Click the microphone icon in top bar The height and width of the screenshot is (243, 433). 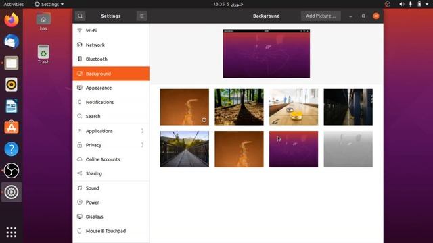[x=411, y=4]
